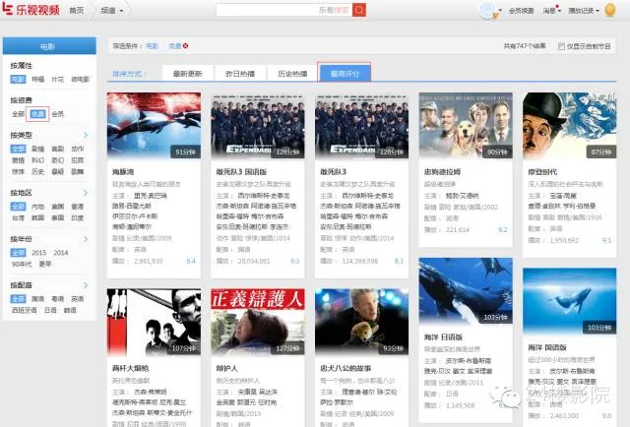This screenshot has height=427, width=630.
Task: Open the 消息 dropdown in header
Action: [551, 11]
